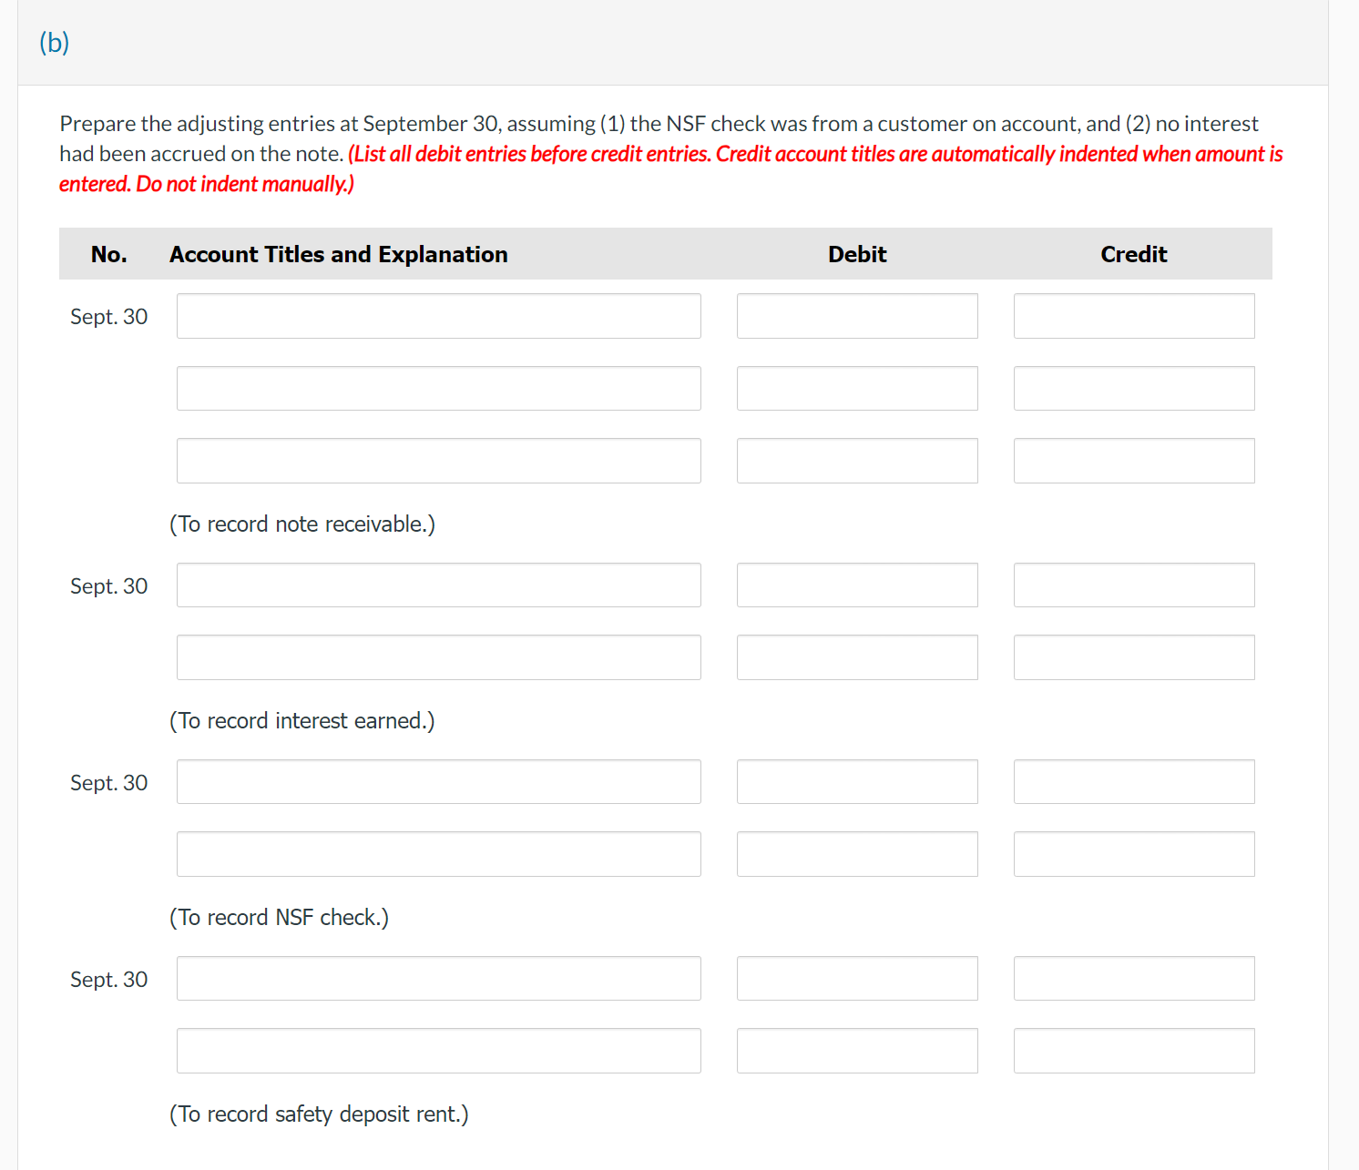1359x1170 pixels.
Task: Select the debit field for the interest earned entry
Action: 857,585
